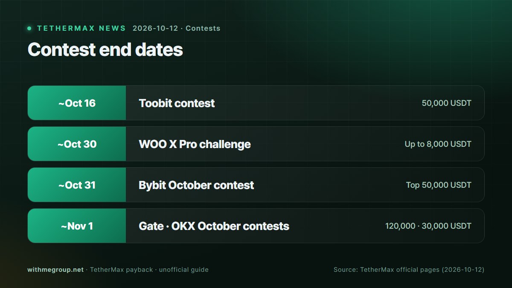Viewport: 512px width, 288px height.
Task: Select the ~Oct 30 date badge
Action: click(x=77, y=144)
